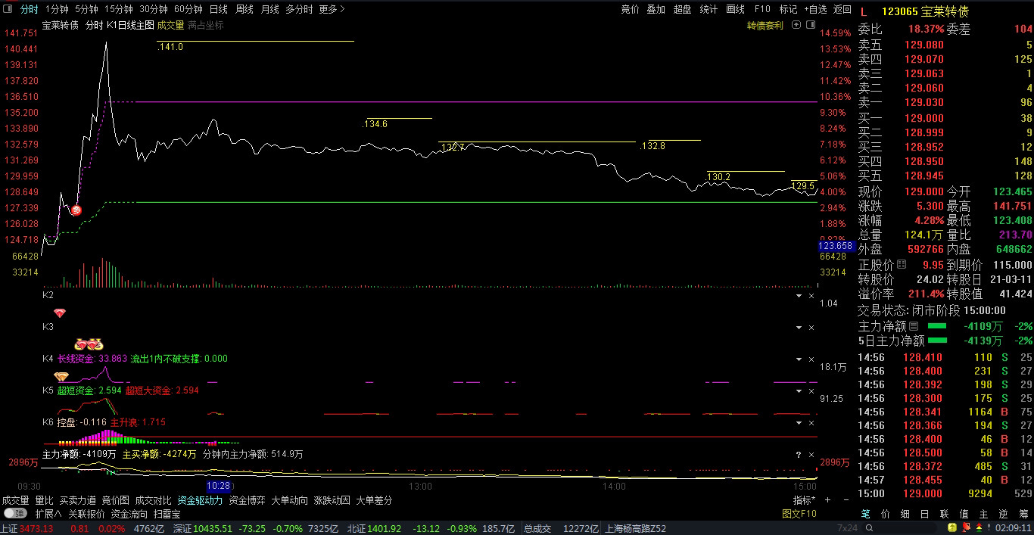
Task: Open K3 panel dropdown arrow
Action: [x=798, y=328]
